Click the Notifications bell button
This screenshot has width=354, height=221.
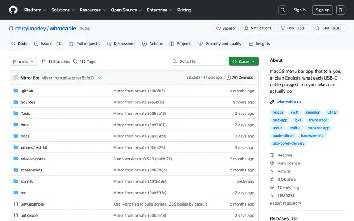[x=258, y=28]
